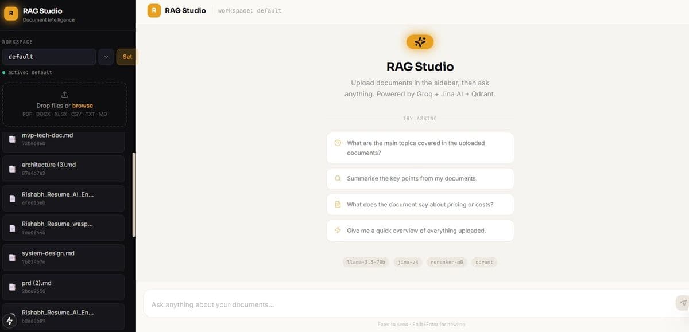
Task: Click the browse link to upload files
Action: click(x=82, y=106)
